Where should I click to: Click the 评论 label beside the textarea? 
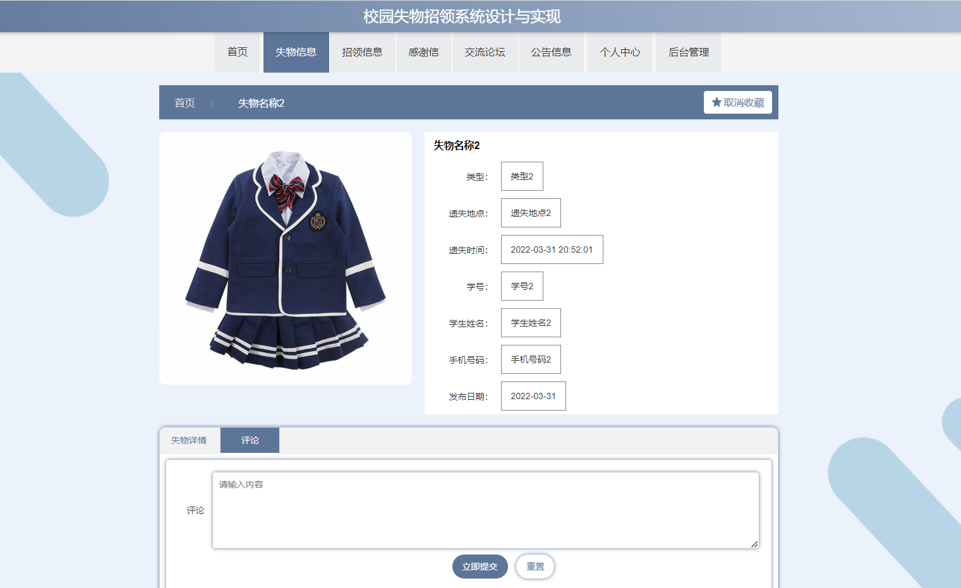pos(195,510)
